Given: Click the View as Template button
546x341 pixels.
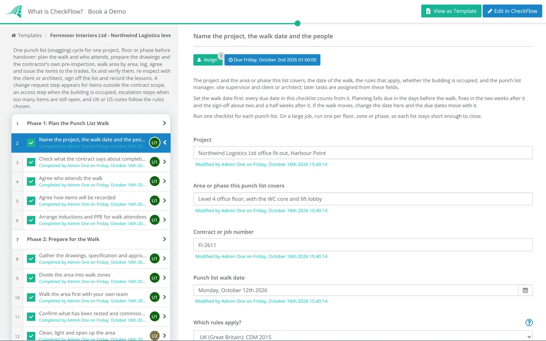Looking at the screenshot, I should coord(451,11).
